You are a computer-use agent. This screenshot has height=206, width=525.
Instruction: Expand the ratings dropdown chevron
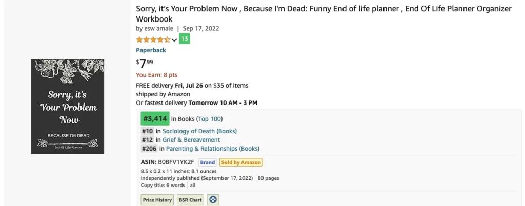coord(174,40)
